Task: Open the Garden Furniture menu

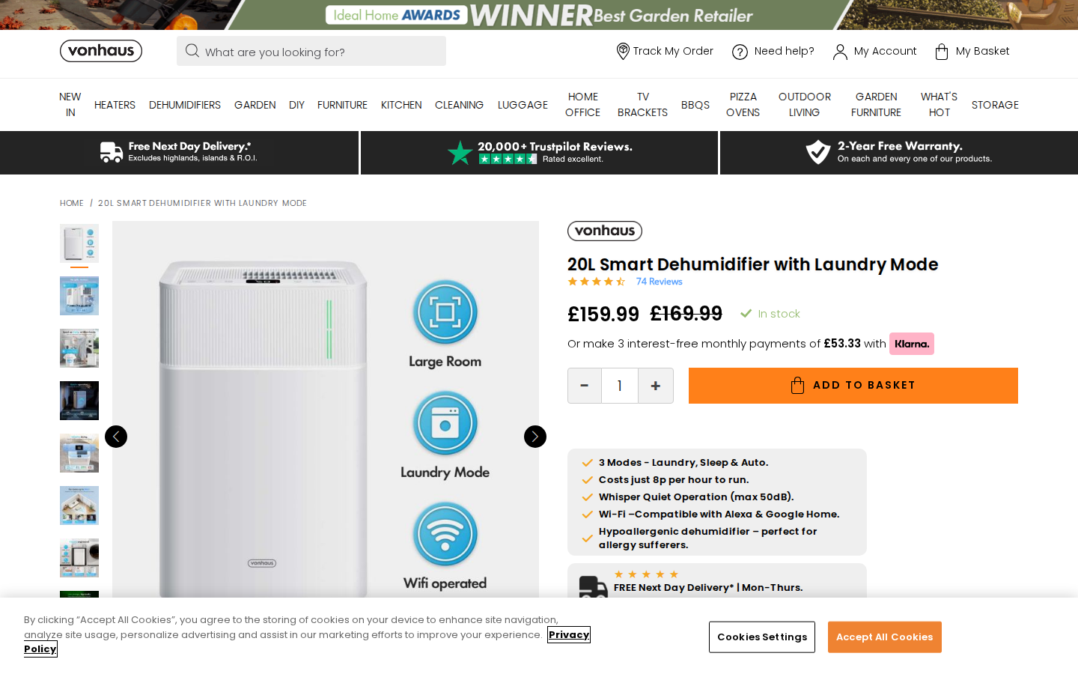Action: [x=876, y=105]
